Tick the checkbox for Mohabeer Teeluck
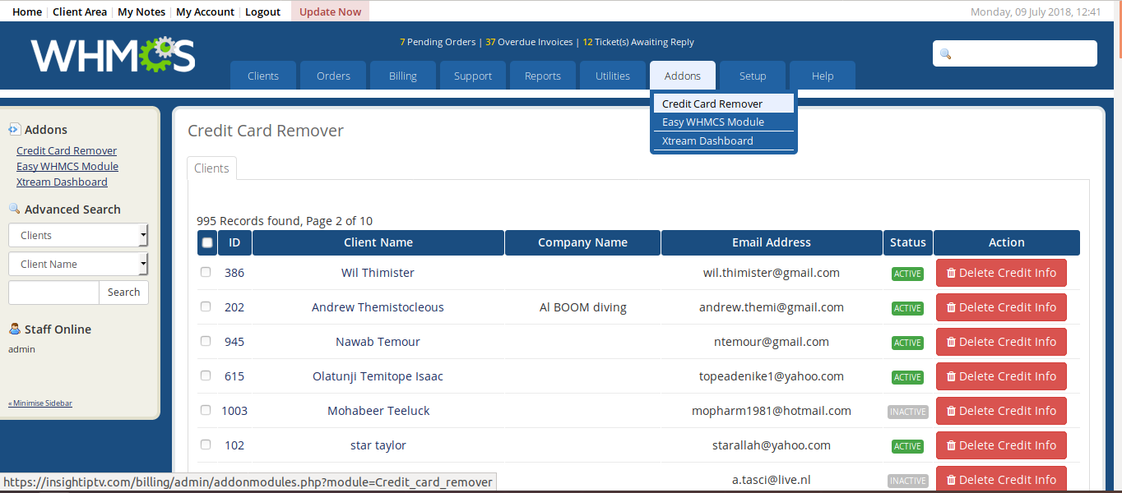 click(x=206, y=410)
